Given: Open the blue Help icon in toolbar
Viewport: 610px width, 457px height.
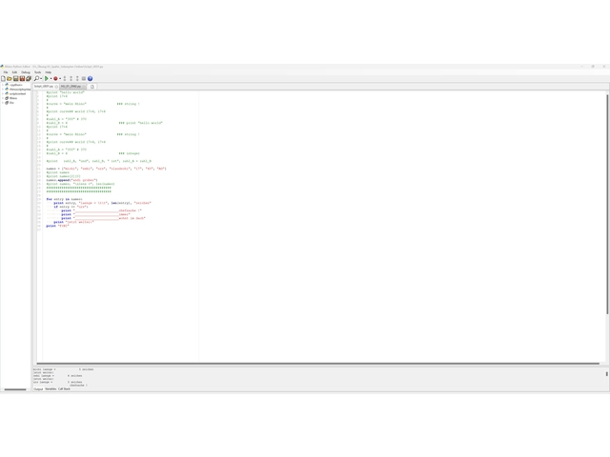Looking at the screenshot, I should click(91, 78).
